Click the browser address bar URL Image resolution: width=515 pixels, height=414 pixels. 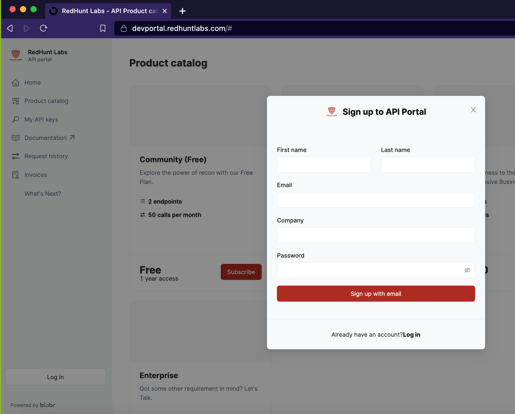pos(182,28)
